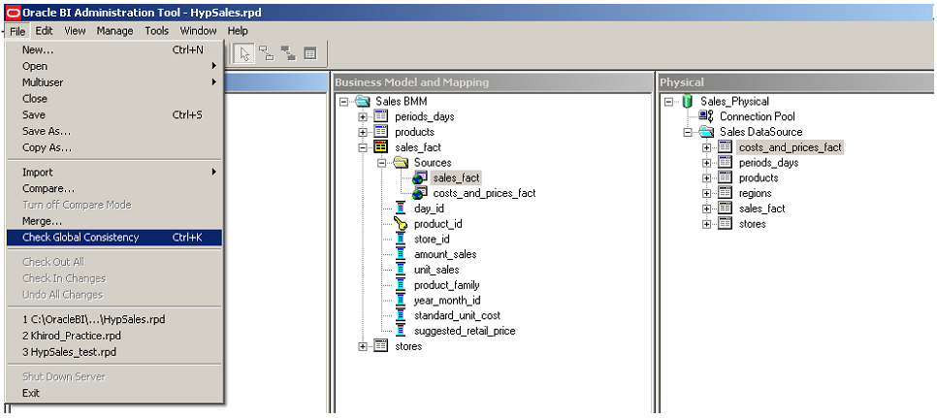Viewport: 937px width, 418px height.
Task: Choose New... in the File menu
Action: click(x=114, y=50)
